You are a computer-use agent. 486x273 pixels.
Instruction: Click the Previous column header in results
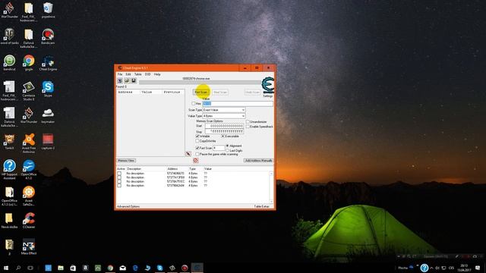pyautogui.click(x=173, y=93)
